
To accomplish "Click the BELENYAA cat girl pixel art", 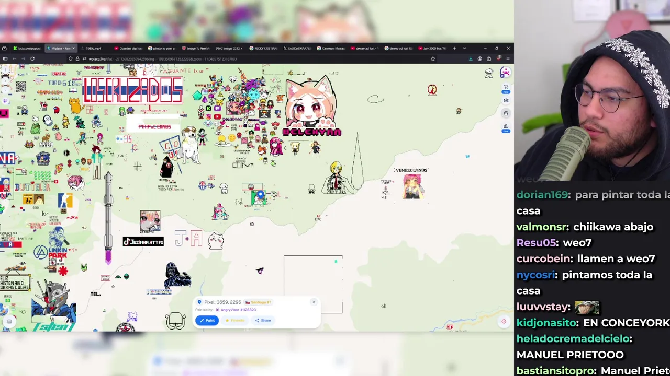I will [311, 106].
